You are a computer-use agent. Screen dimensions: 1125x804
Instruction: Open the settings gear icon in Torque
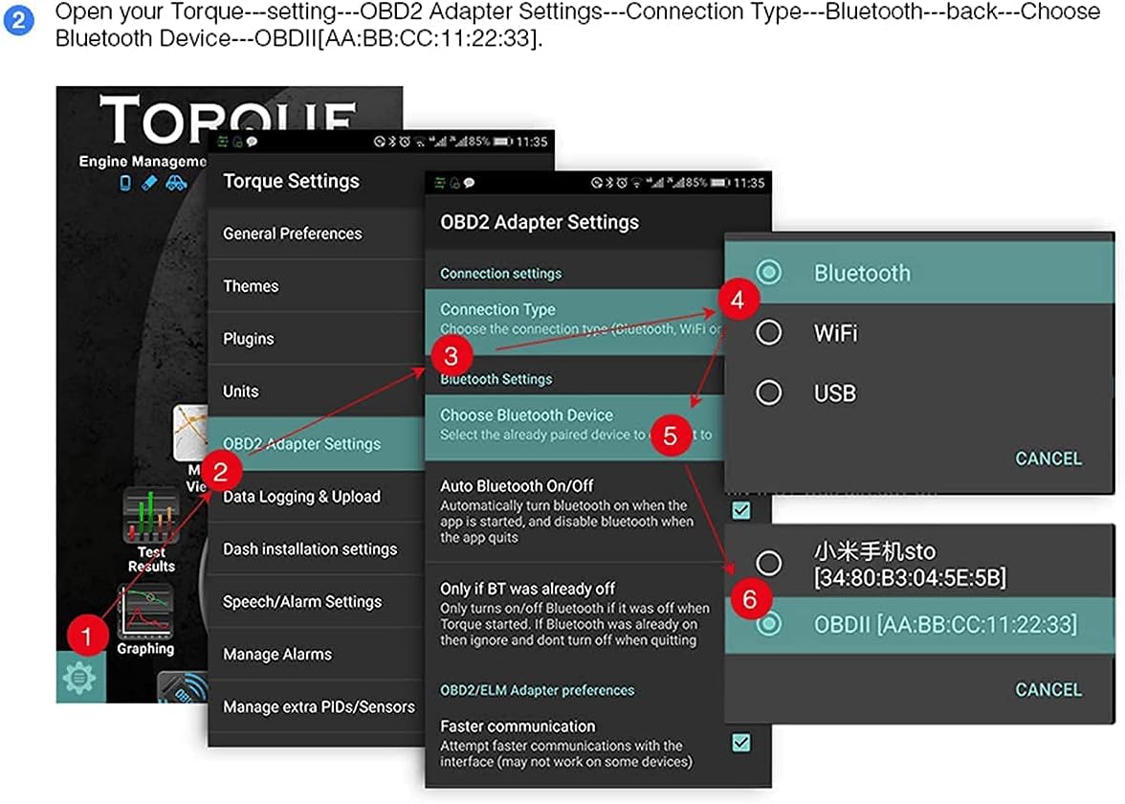(x=79, y=678)
